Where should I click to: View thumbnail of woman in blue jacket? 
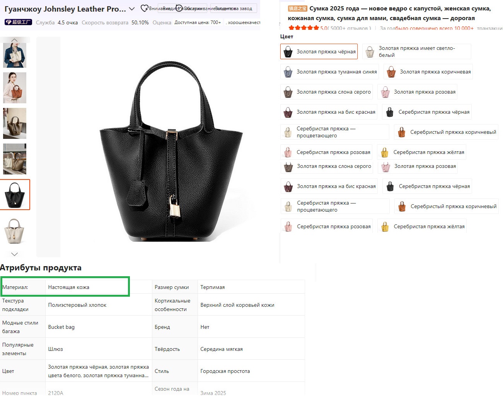click(x=15, y=55)
